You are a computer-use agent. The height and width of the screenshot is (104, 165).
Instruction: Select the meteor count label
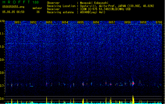pyautogui.click(x=37, y=8)
